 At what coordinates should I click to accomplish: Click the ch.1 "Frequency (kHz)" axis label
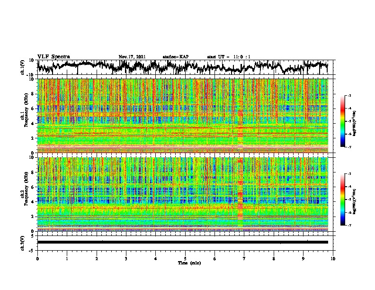click(x=26, y=110)
